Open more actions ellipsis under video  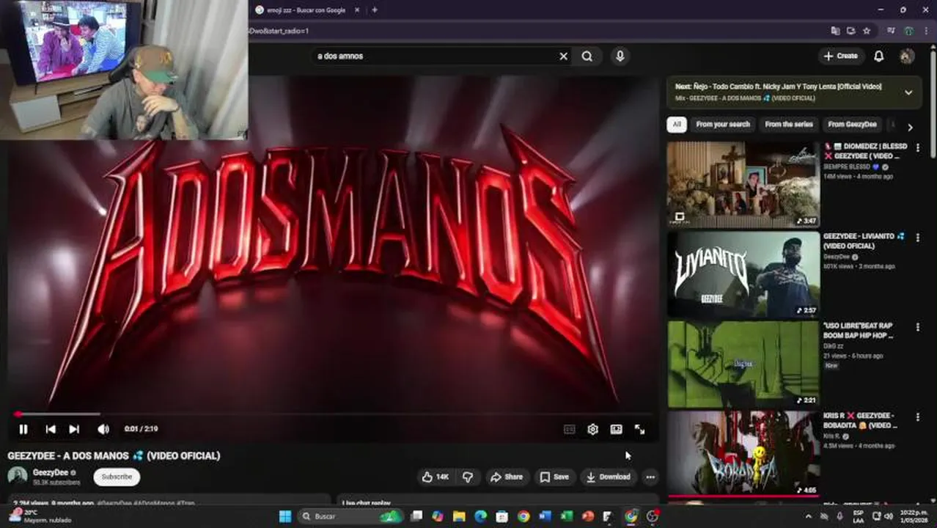coord(650,477)
